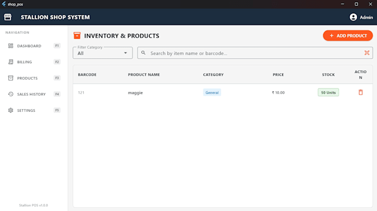Click the F3 shortcut badge
377x211 pixels.
[x=57, y=78]
